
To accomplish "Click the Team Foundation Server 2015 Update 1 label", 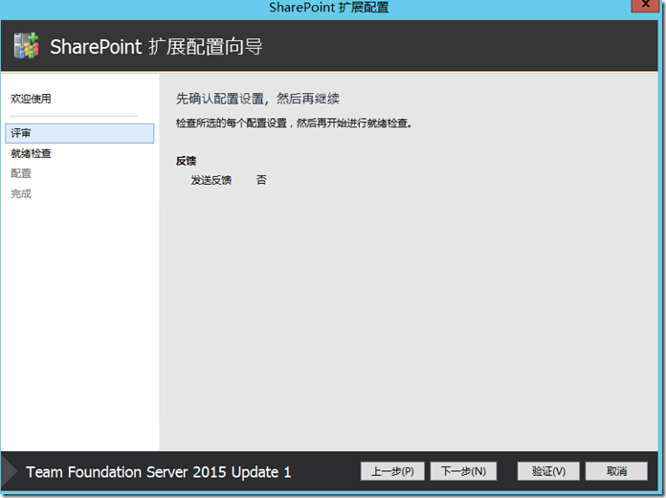I will [159, 472].
